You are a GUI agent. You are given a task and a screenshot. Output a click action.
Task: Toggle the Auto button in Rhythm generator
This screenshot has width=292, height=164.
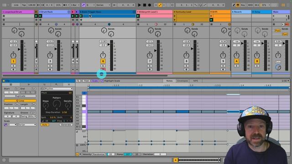coord(45,124)
